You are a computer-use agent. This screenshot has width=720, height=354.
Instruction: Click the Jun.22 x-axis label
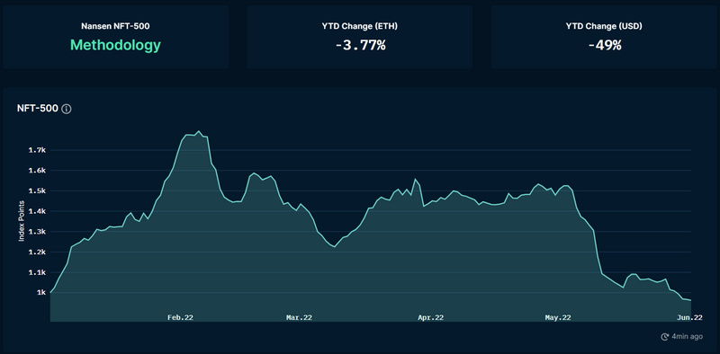coord(689,317)
